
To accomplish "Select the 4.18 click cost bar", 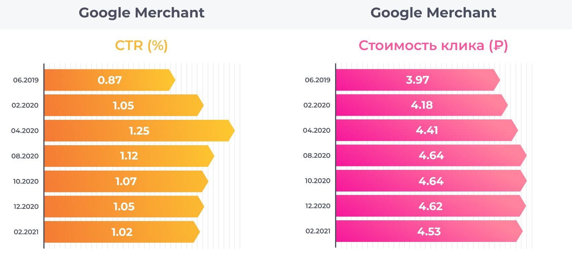I will click(x=421, y=105).
